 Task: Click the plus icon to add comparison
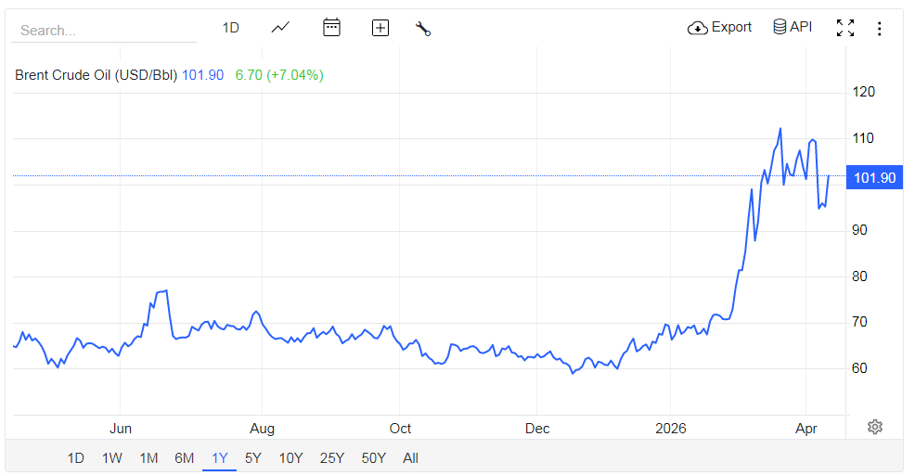380,28
